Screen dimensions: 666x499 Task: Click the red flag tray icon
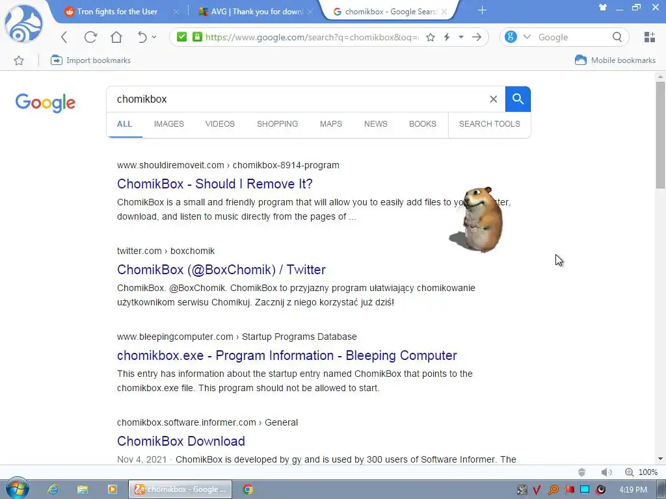click(569, 490)
